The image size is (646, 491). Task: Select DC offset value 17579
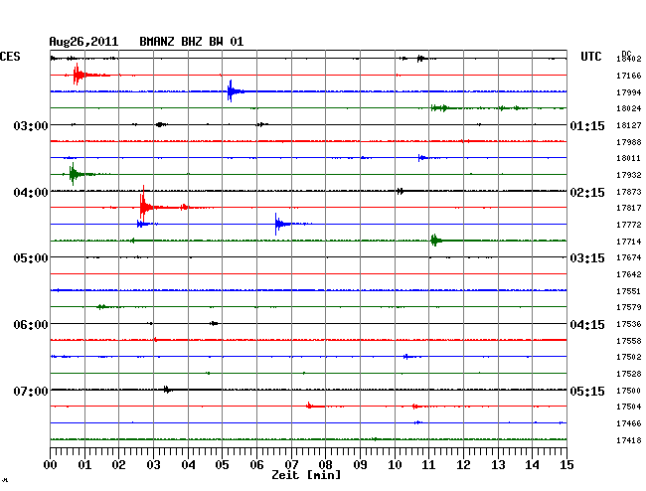629,307
